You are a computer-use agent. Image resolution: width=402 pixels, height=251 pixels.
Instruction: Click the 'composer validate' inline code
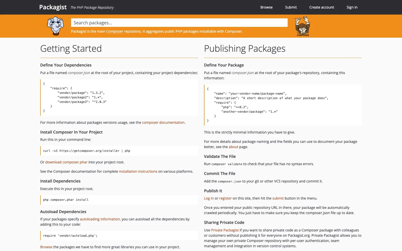[x=227, y=164]
